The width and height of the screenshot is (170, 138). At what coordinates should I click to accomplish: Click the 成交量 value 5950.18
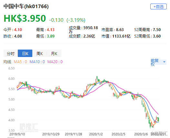[90, 28]
